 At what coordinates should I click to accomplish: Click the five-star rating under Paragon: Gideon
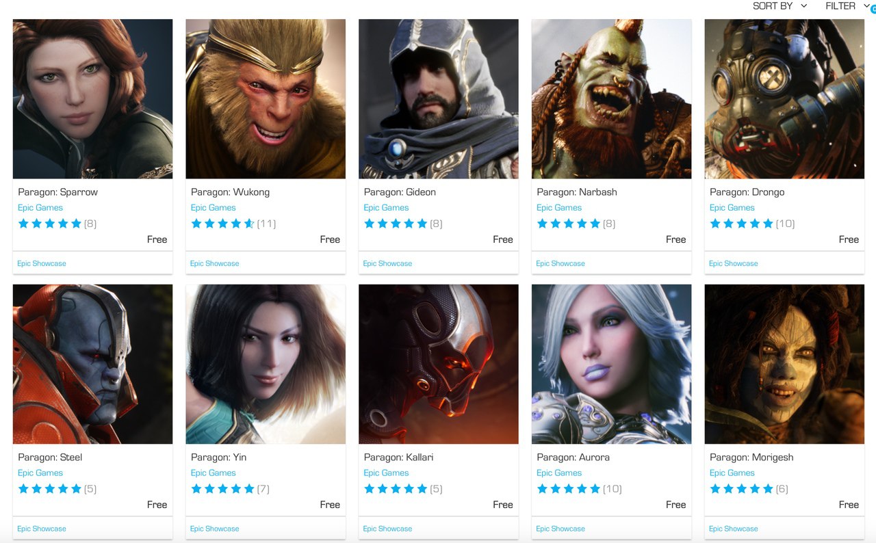tap(396, 224)
